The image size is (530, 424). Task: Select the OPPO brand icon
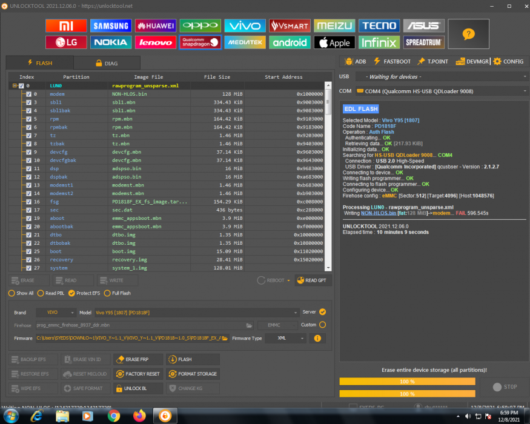click(x=200, y=25)
